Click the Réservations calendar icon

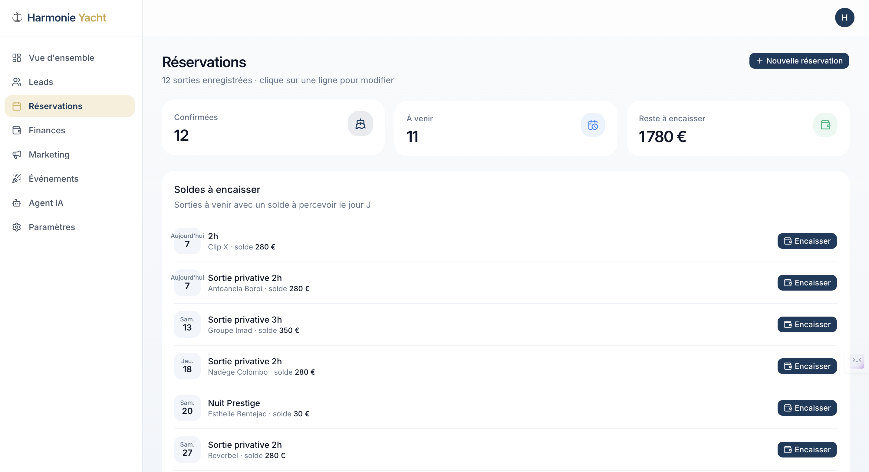17,106
